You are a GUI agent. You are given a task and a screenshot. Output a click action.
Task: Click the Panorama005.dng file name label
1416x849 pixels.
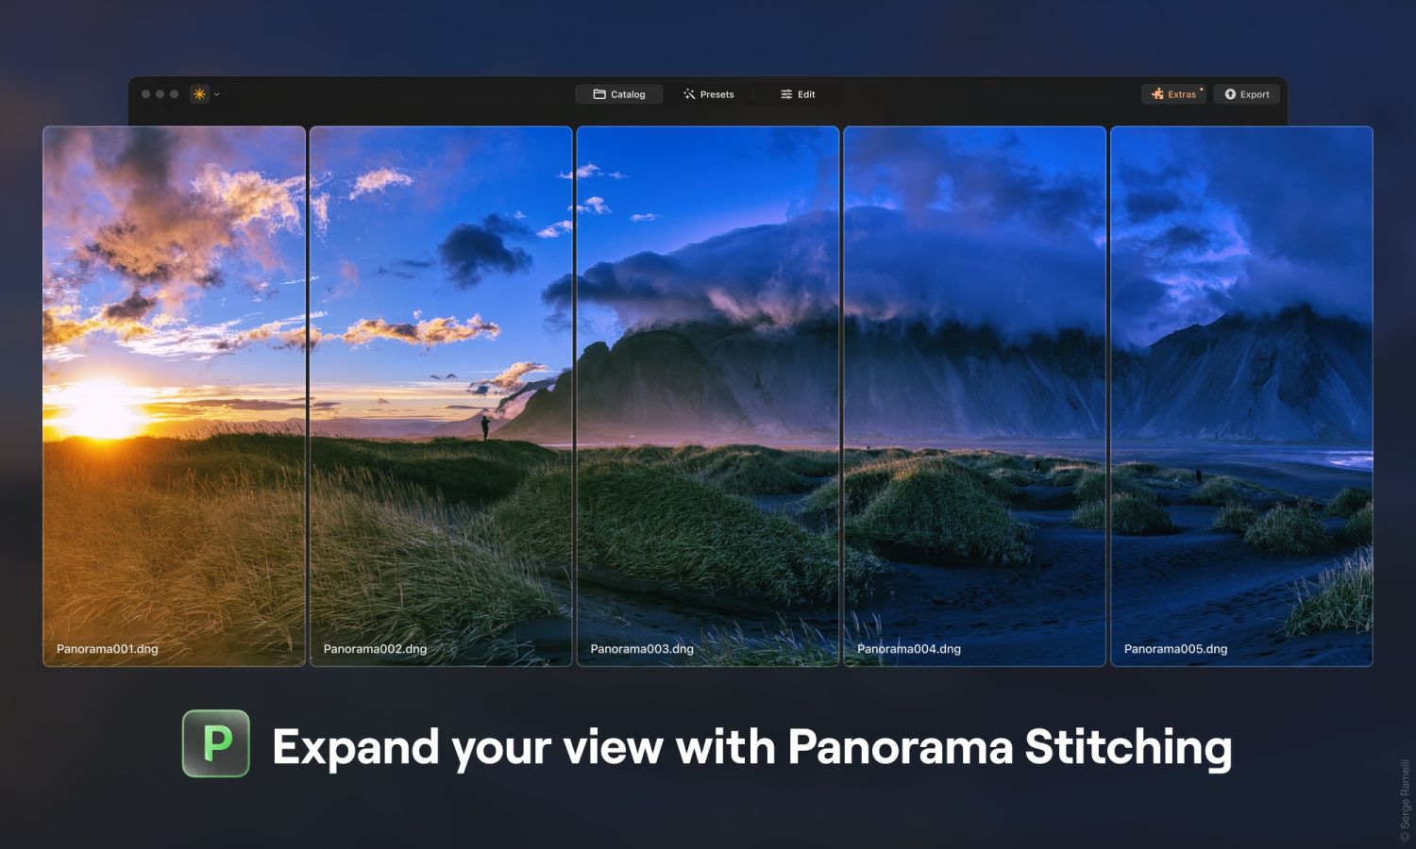click(x=1175, y=649)
